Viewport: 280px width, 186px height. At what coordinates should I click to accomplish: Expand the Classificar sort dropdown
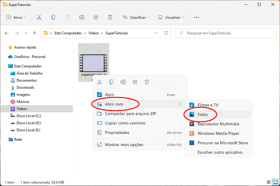(136, 18)
